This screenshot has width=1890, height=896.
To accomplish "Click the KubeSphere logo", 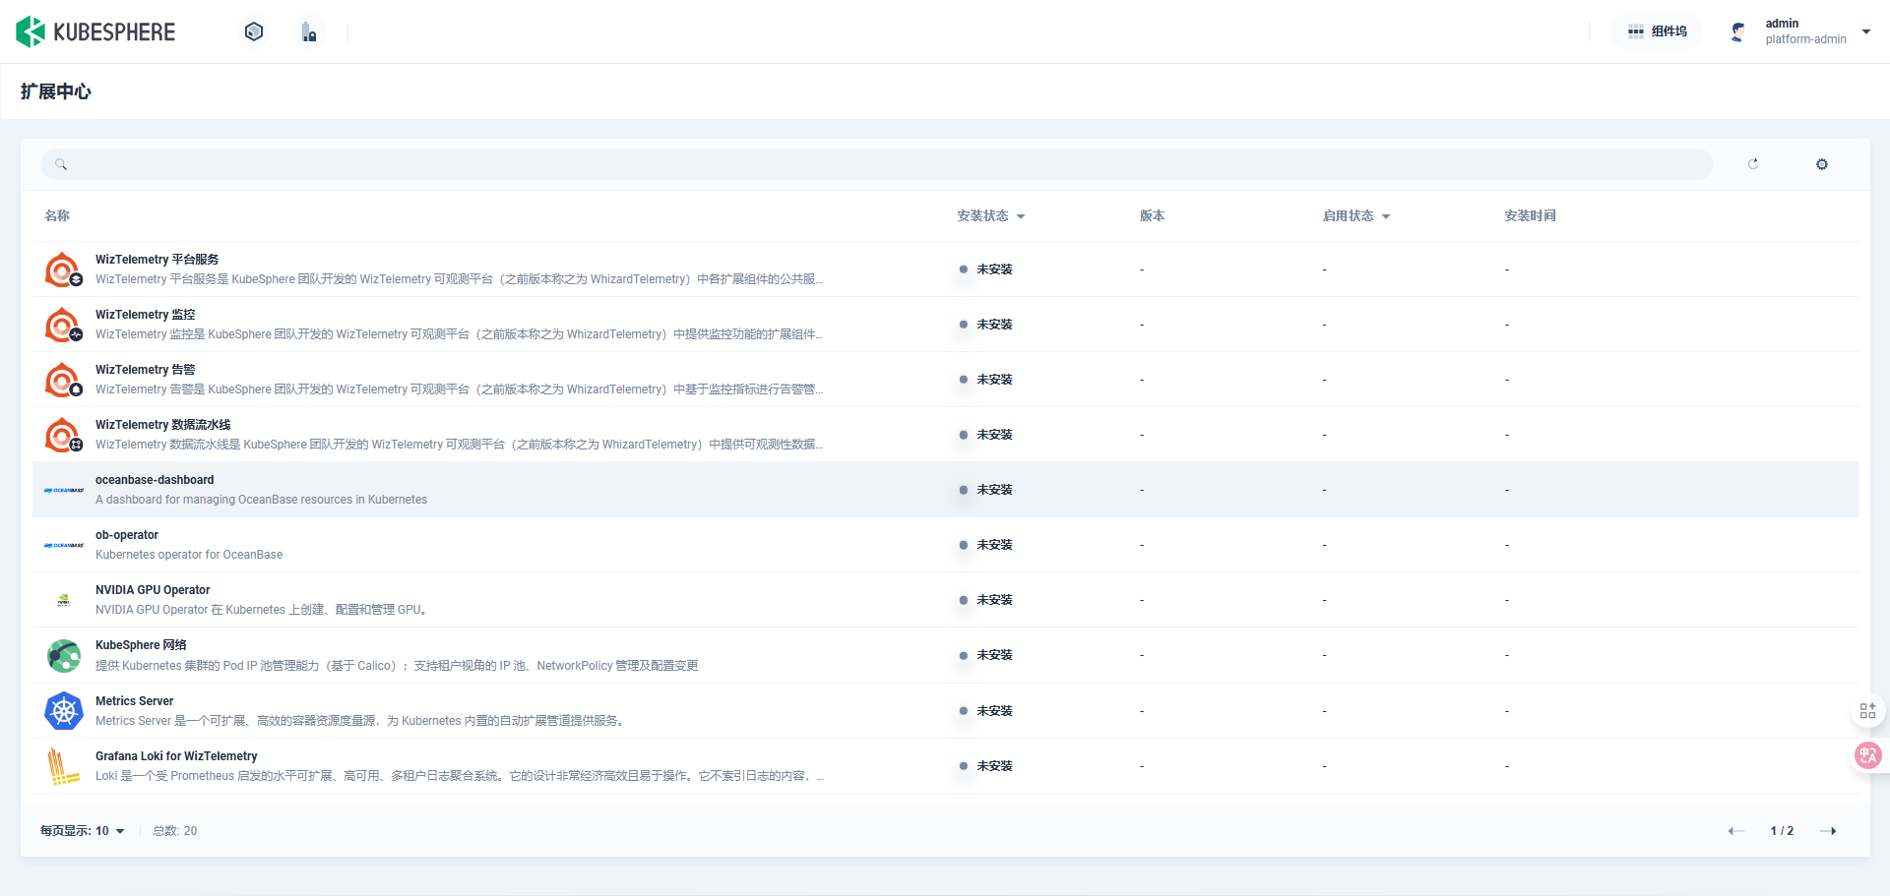I will 95,31.
